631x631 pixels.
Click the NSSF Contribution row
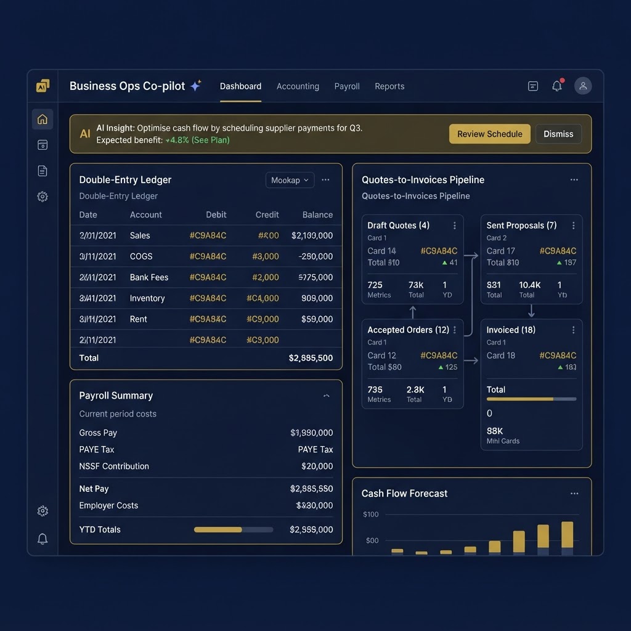coord(206,466)
